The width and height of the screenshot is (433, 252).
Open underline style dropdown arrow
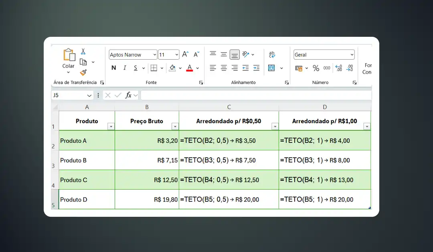tap(143, 68)
